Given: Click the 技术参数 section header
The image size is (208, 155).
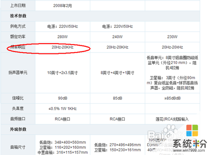Looking at the screenshot, I should pyautogui.click(x=18, y=16).
